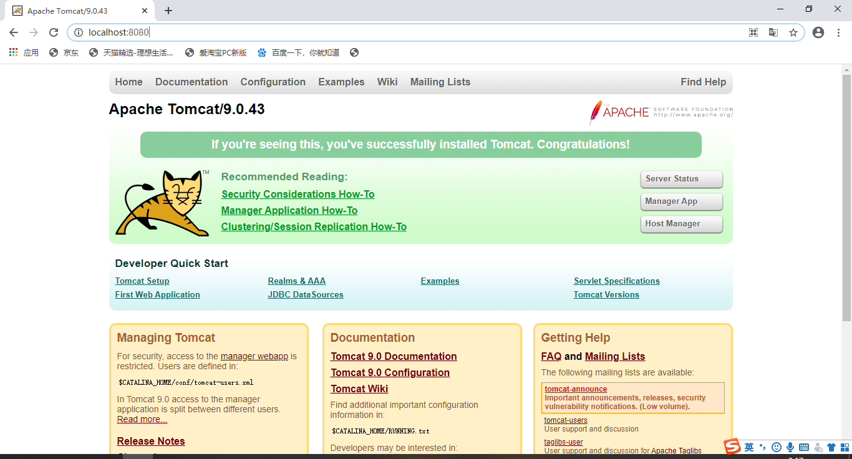Open the Sogou soft keyboard icon
The image size is (852, 459).
click(804, 447)
